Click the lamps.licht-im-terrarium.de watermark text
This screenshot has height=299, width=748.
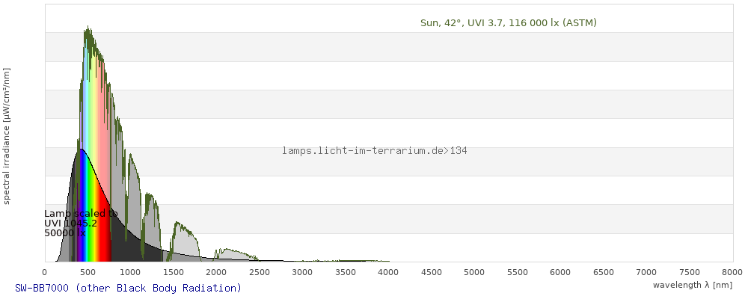[374, 151]
